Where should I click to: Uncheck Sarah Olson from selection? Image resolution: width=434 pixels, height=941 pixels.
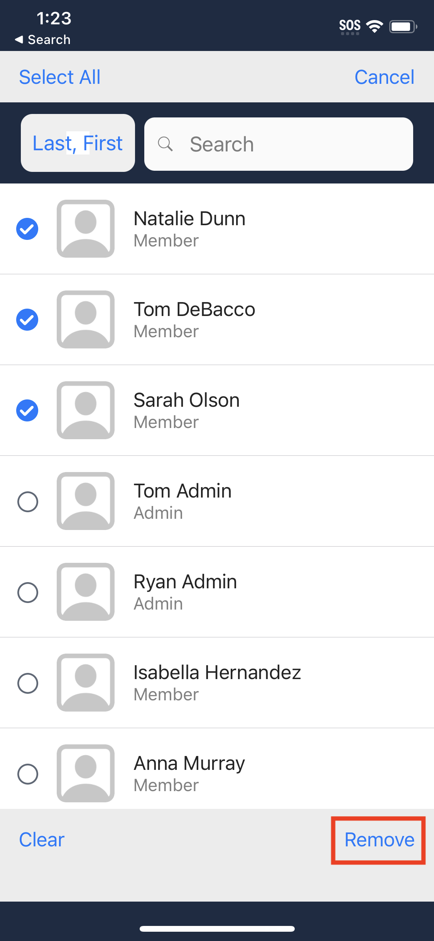(27, 410)
